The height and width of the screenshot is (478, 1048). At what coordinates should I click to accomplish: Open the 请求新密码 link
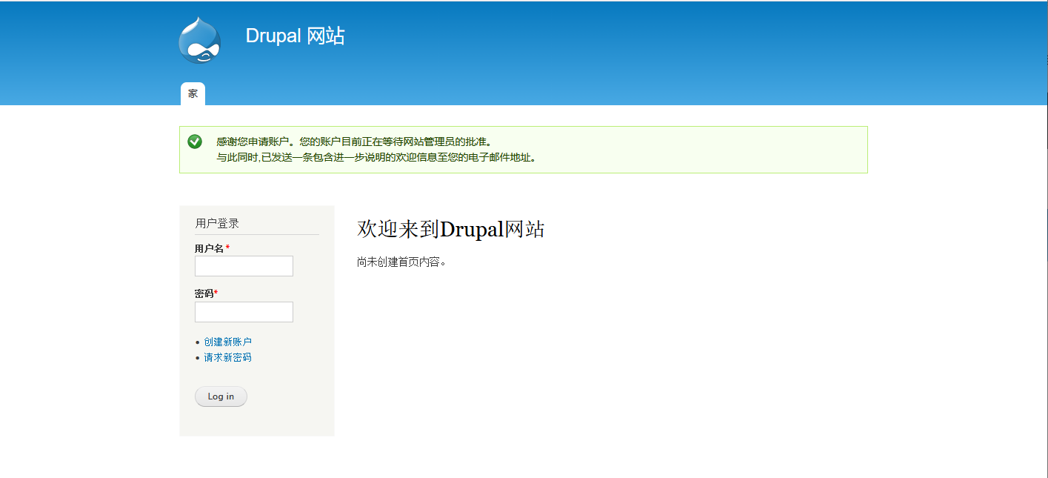pos(228,357)
